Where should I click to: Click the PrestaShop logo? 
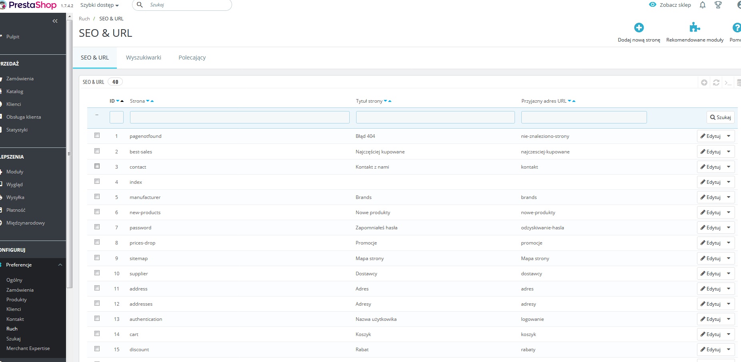pyautogui.click(x=28, y=5)
